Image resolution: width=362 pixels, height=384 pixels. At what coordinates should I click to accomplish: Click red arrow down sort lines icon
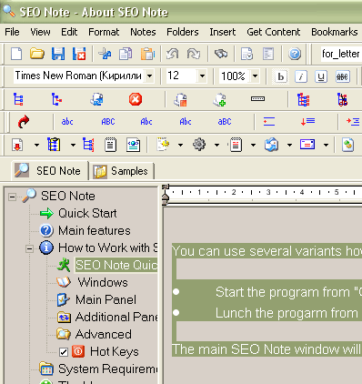[307, 122]
